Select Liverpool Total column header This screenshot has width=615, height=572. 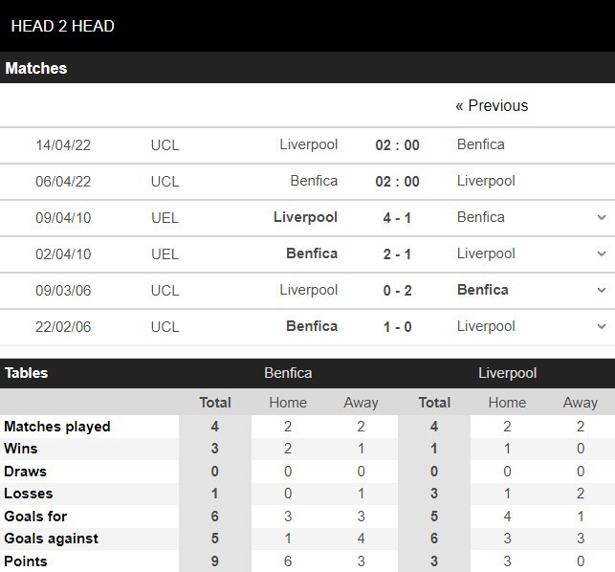coord(434,403)
